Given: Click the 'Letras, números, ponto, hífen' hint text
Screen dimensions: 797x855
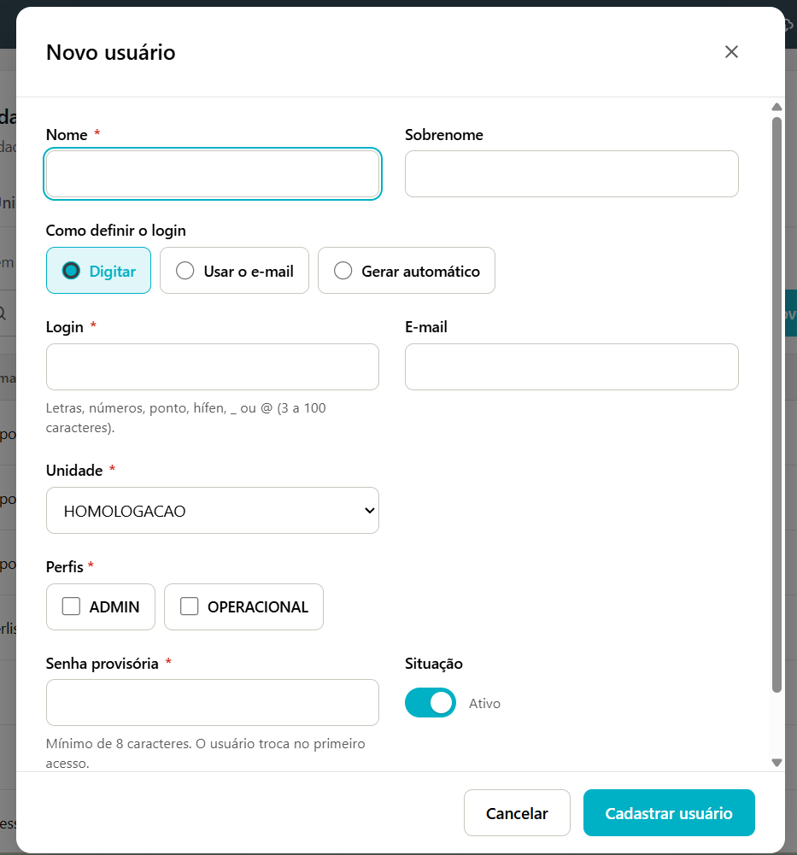Looking at the screenshot, I should click(x=185, y=418).
